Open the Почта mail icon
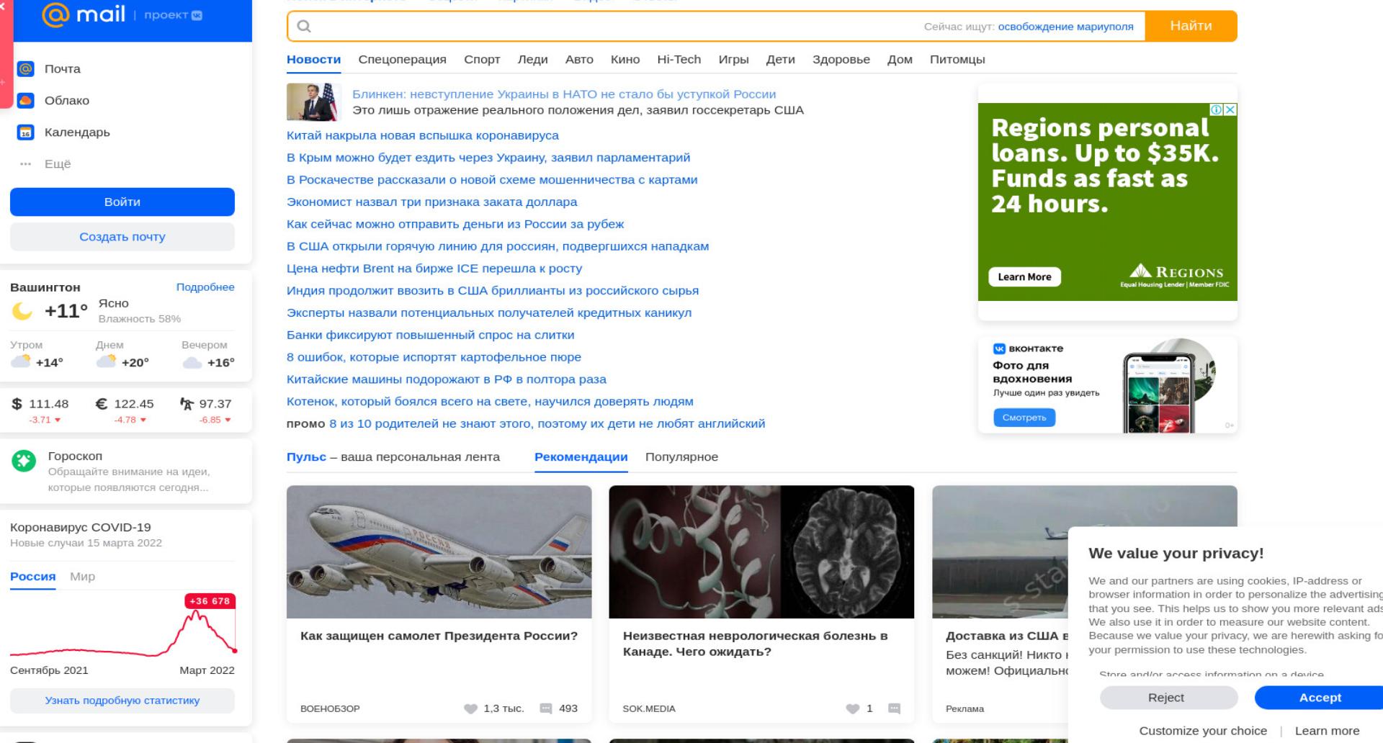 26,69
